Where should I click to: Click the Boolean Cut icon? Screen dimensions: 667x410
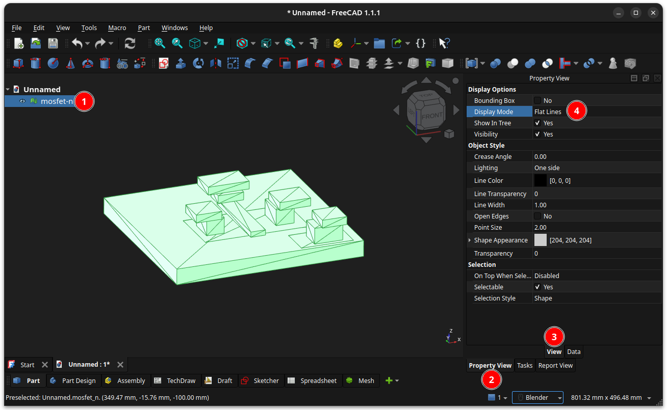point(513,63)
